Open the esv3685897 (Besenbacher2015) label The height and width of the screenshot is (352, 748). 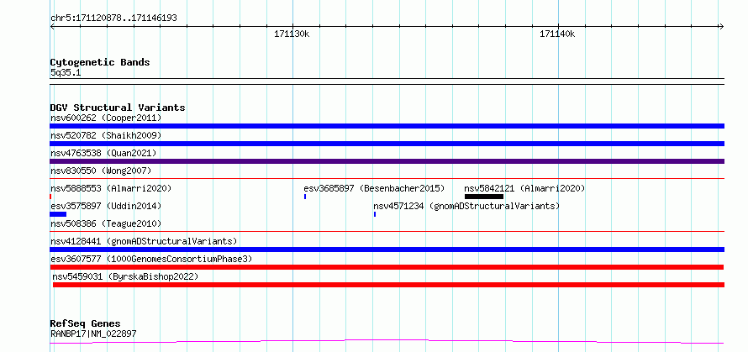tap(374, 188)
